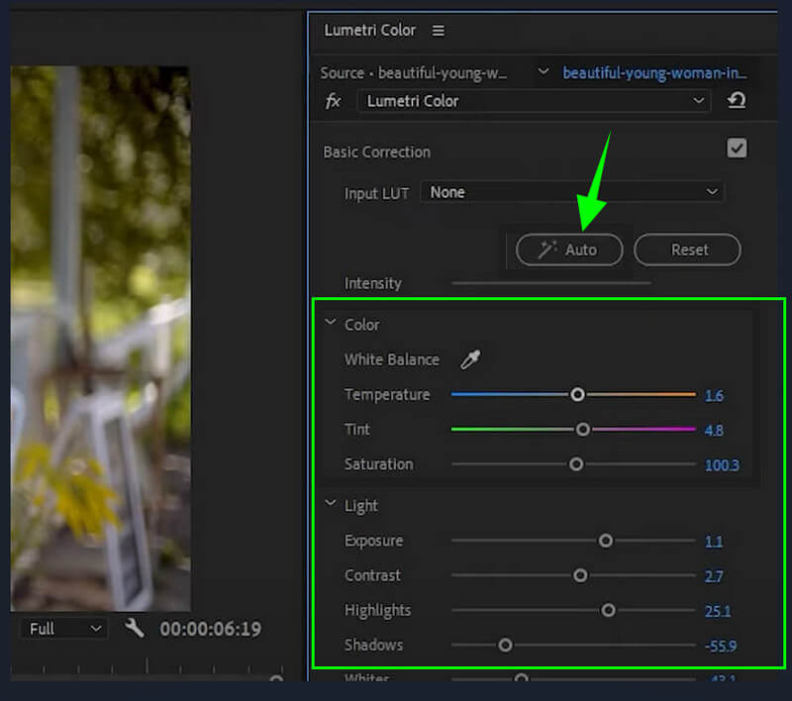Collapse the Light section
This screenshot has width=792, height=701.
click(331, 505)
